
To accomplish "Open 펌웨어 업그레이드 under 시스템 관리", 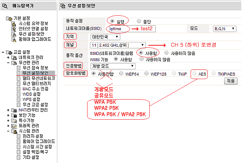I will [x=39, y=141].
